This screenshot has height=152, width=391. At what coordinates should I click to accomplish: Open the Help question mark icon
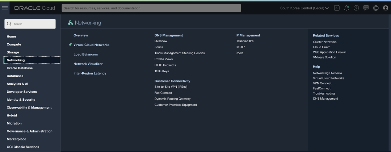(x=356, y=8)
